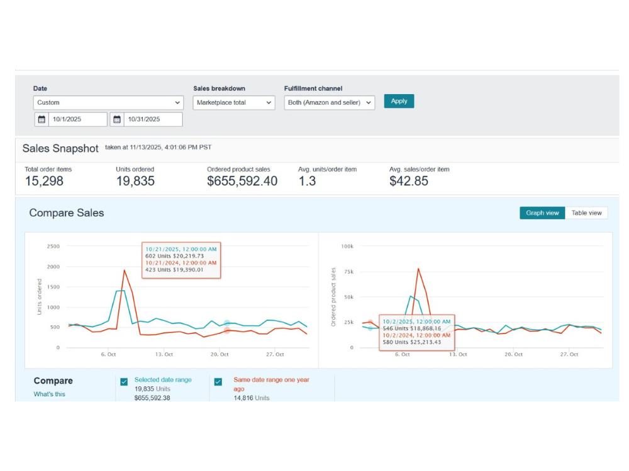Switch to Graph view

(x=542, y=213)
